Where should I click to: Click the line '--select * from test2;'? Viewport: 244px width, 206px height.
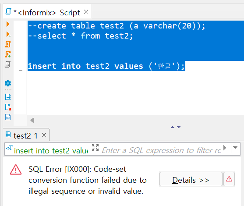[80, 36]
